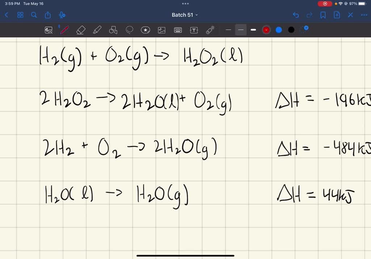Enable the thickest stroke width
371x259 pixels.
click(253, 30)
